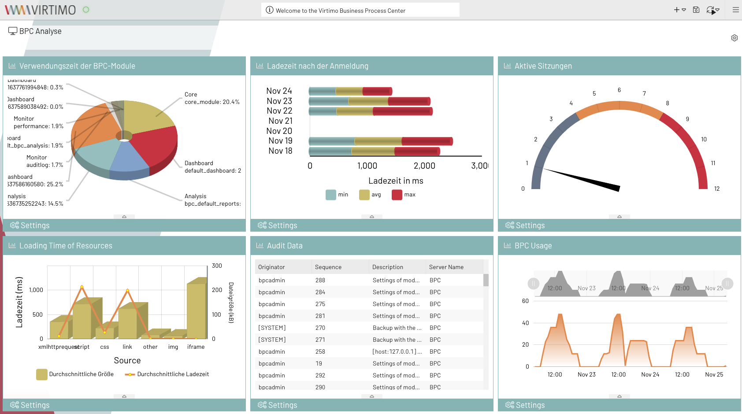
Task: Collapse the Verwendungszeit der BPC-Module panel
Action: tap(124, 216)
